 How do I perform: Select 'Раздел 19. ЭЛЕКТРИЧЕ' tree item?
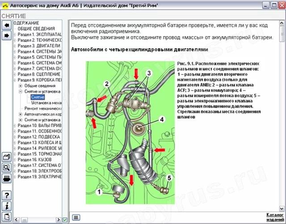(40, 177)
